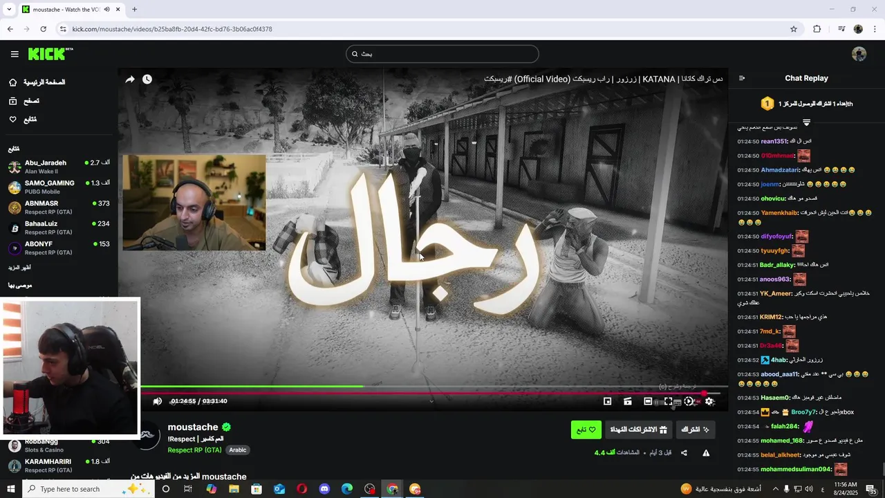Viewport: 885px width, 498px height.
Task: Open the Windows Start menu
Action: click(x=10, y=489)
